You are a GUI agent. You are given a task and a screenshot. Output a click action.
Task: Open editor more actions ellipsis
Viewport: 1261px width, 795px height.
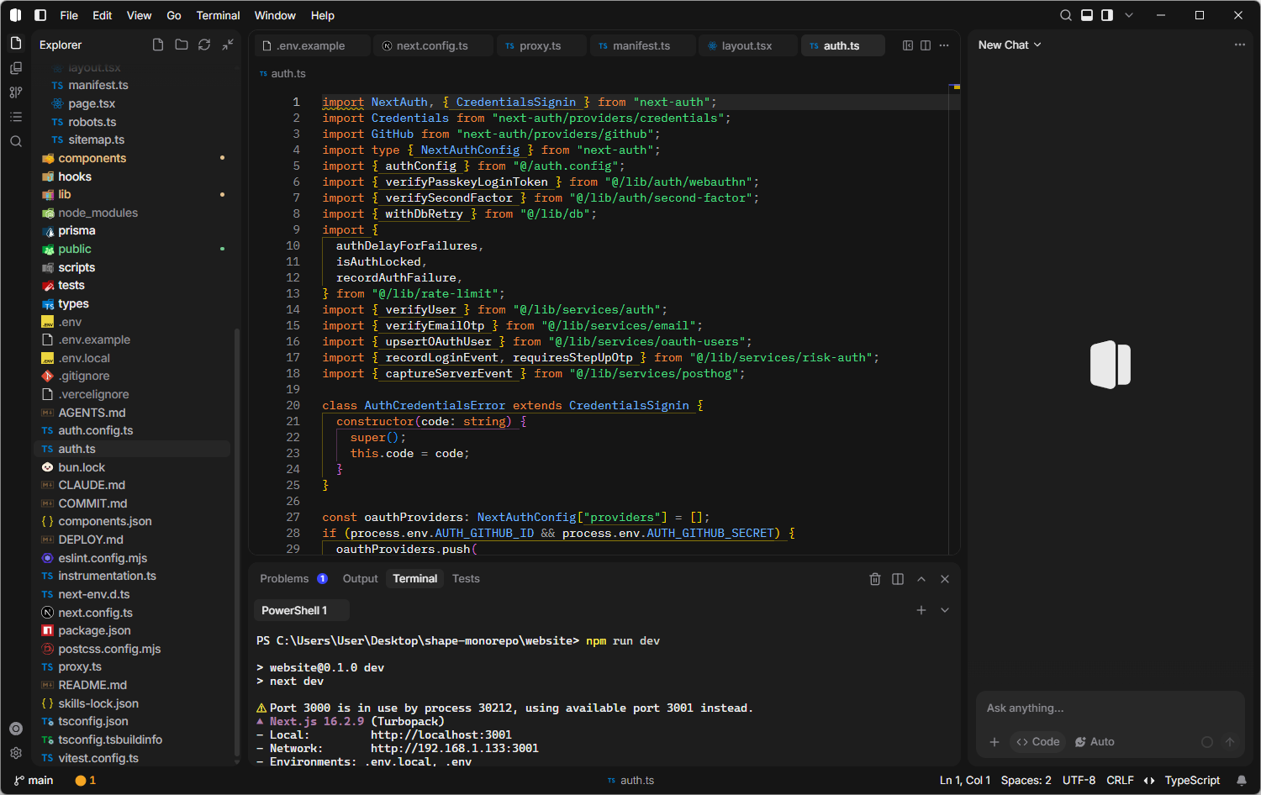click(944, 45)
